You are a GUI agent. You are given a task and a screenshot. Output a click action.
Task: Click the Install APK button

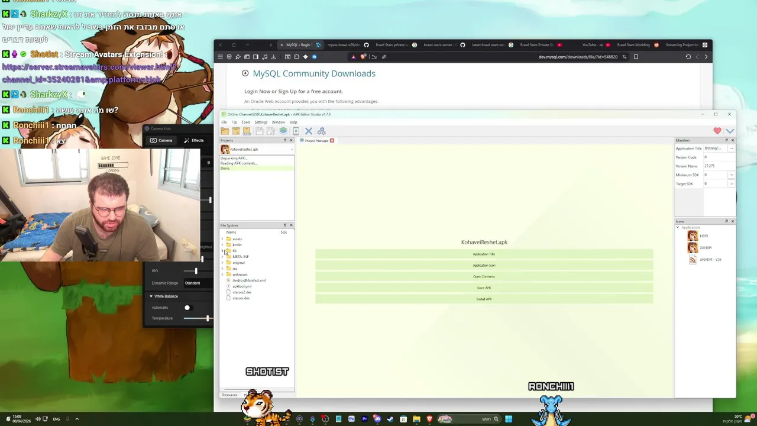[484, 299]
